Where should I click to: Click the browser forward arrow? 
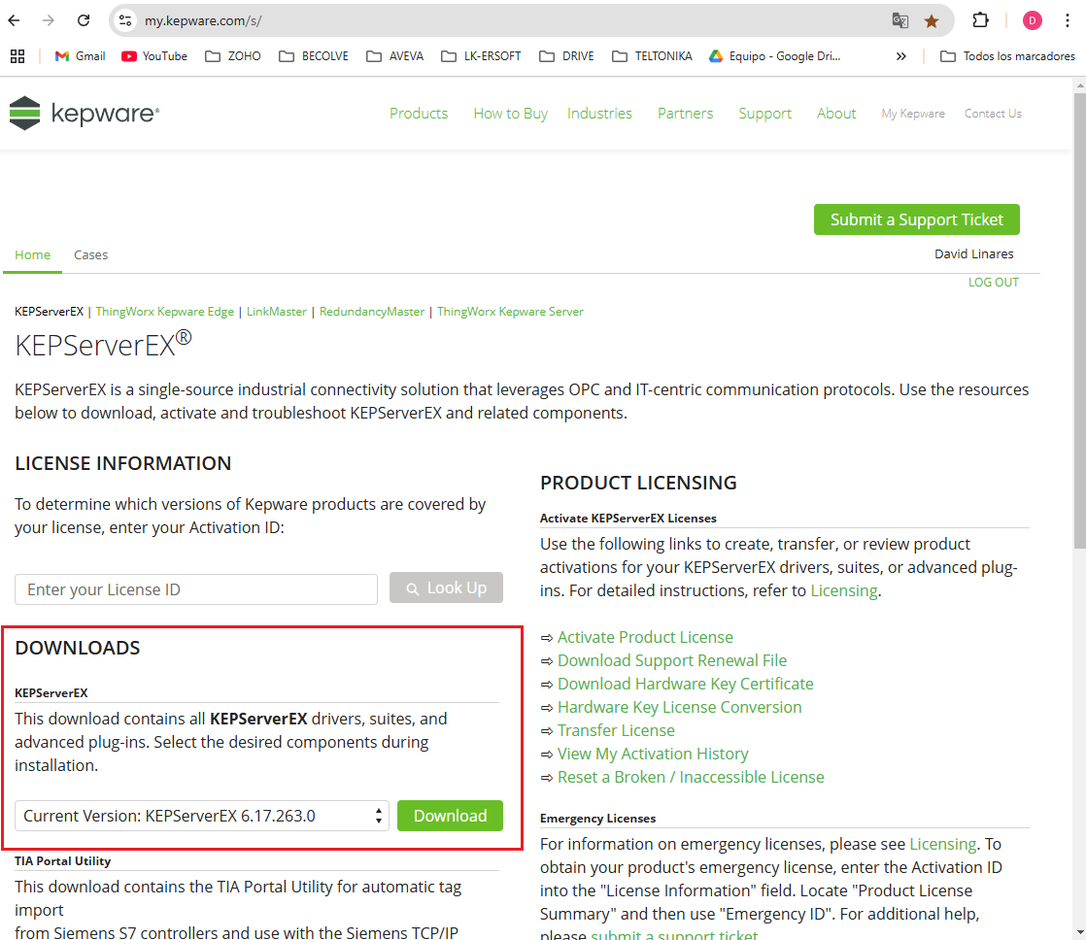48,20
